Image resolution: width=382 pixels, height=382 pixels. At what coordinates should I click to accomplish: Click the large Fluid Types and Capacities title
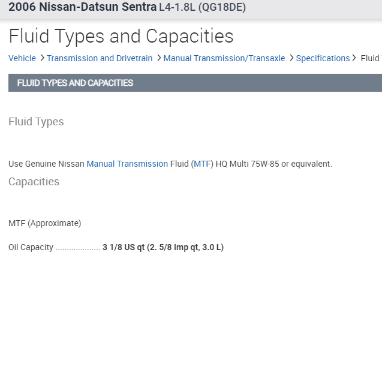(121, 36)
